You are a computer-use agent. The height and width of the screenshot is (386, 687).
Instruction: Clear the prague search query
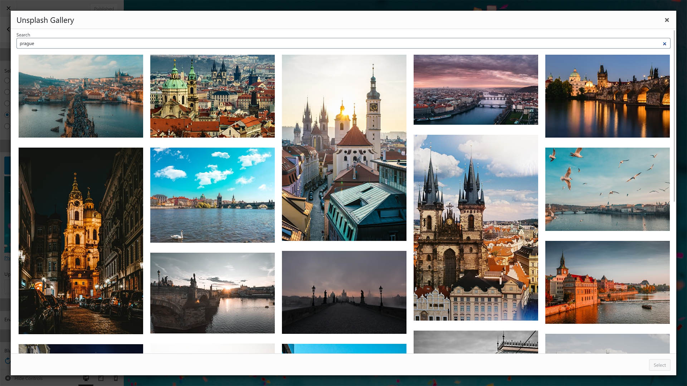tap(664, 43)
